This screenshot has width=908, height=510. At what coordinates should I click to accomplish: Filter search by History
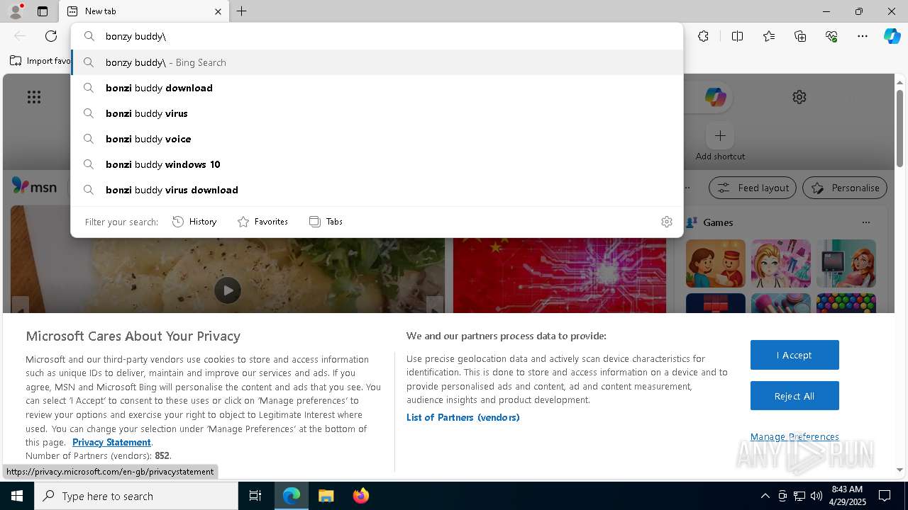[194, 222]
